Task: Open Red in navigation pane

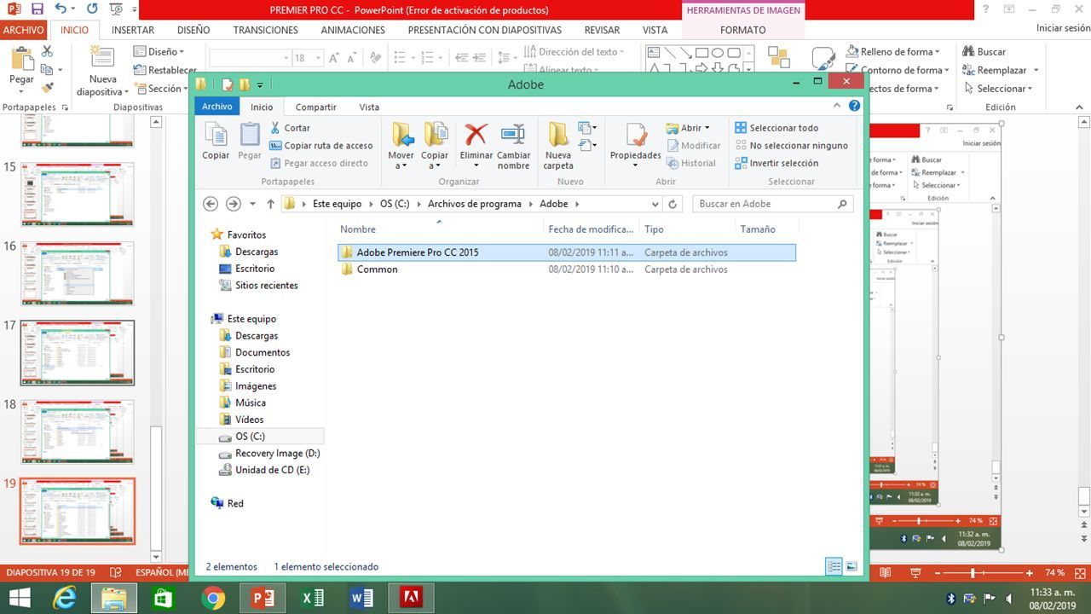Action: pyautogui.click(x=234, y=504)
